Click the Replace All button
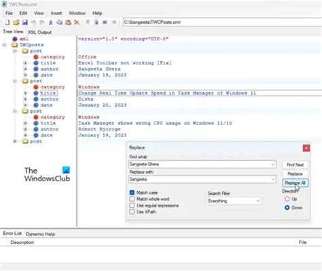Viewport: 322px width, 271px height. point(295,183)
